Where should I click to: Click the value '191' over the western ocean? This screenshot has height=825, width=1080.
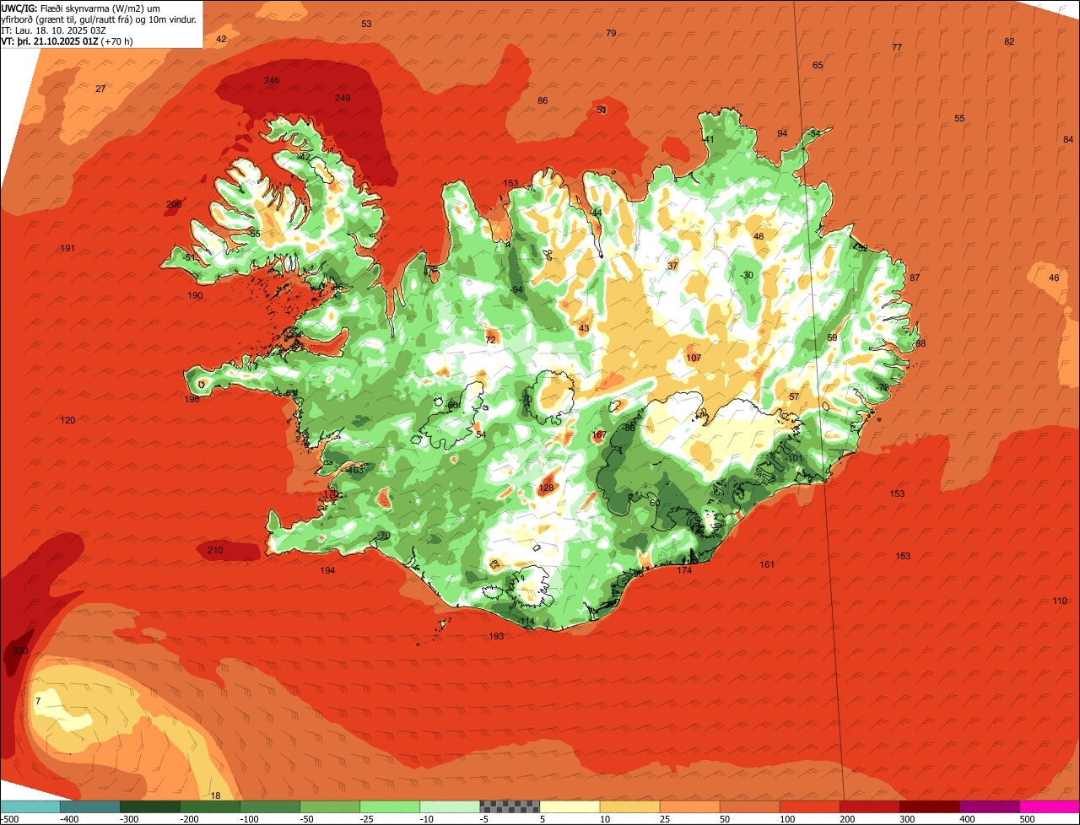(x=68, y=248)
